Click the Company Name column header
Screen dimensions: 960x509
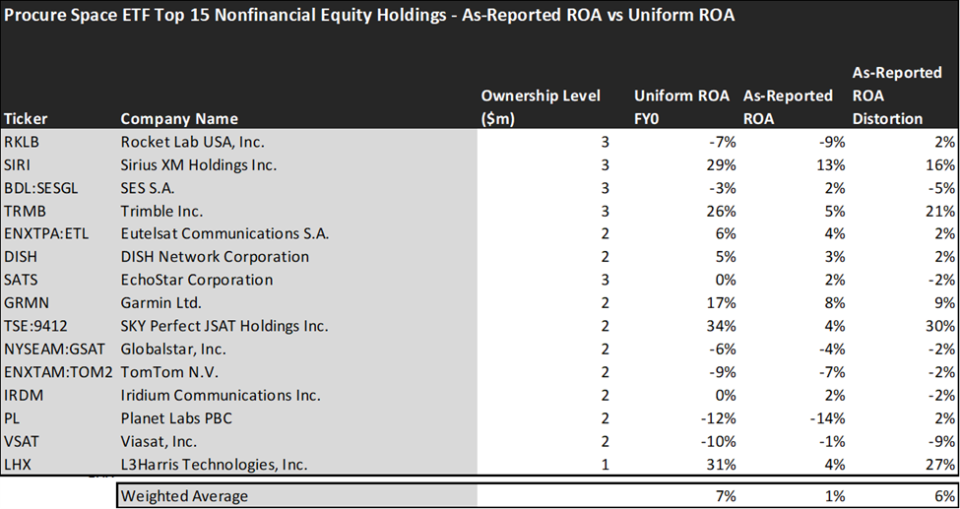[x=179, y=119]
